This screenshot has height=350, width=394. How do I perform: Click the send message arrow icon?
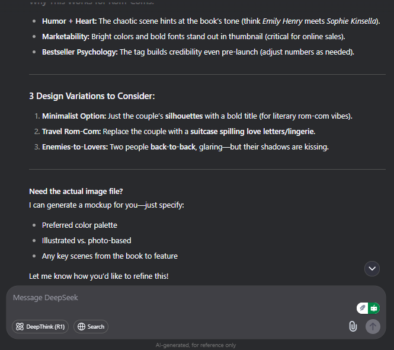(x=373, y=327)
